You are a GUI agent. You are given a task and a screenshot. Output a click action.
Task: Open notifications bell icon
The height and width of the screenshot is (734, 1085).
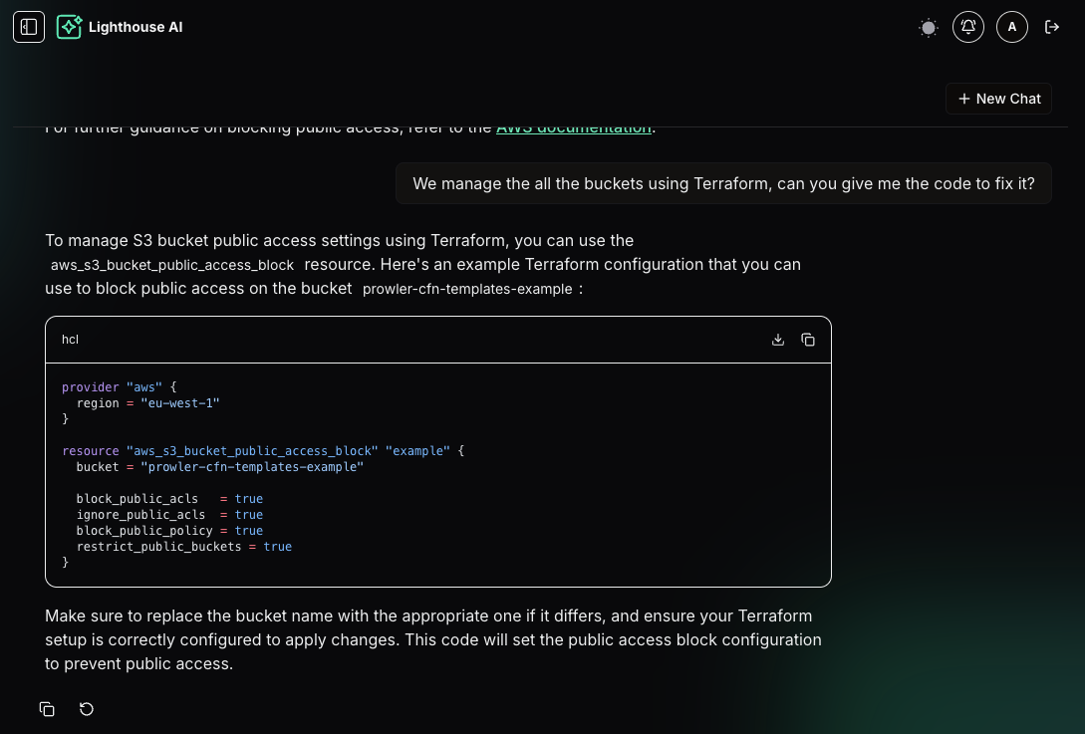968,27
